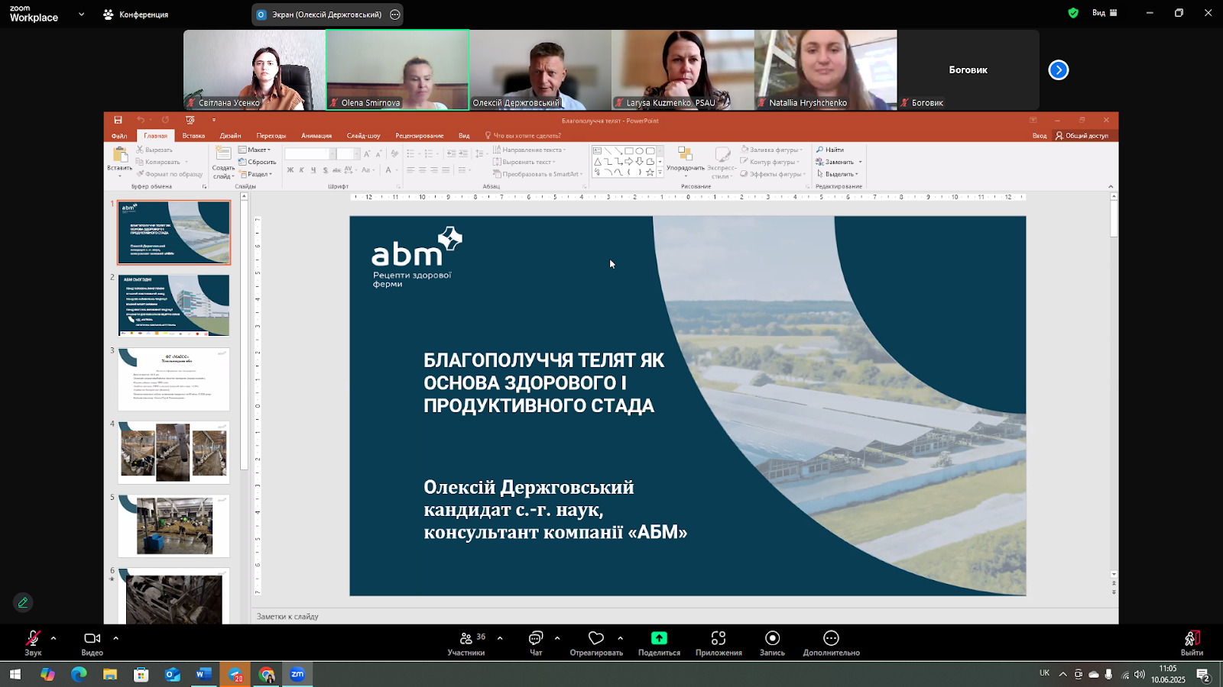Toggle underline Ч formatting
Viewport: 1223px width, 687px height.
pyautogui.click(x=313, y=170)
